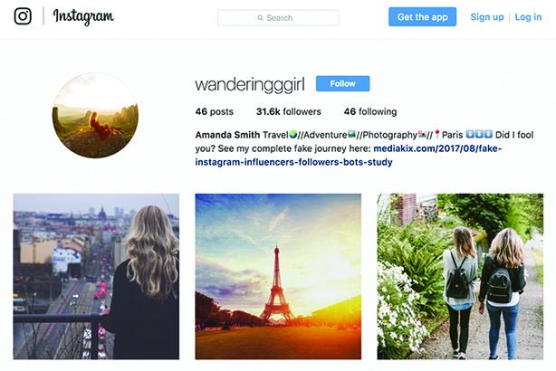Open the mediakix.com bio link
This screenshot has height=371, width=556.
point(349,156)
